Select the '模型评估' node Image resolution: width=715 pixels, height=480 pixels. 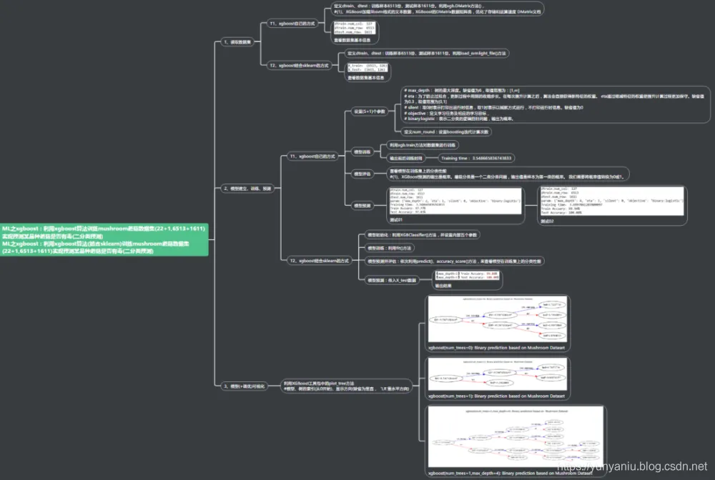coord(362,174)
